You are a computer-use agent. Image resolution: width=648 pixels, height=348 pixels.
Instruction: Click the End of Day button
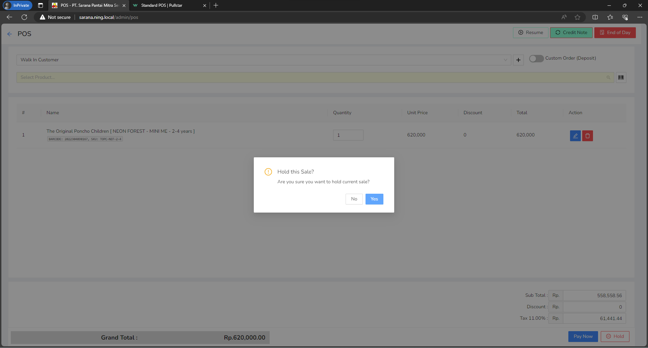[615, 33]
